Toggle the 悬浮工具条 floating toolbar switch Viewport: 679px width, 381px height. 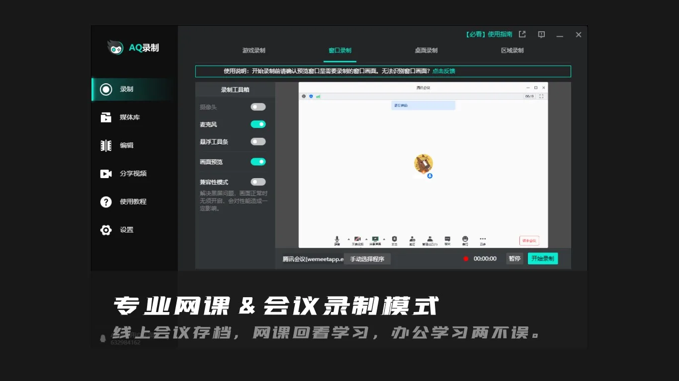(x=258, y=141)
